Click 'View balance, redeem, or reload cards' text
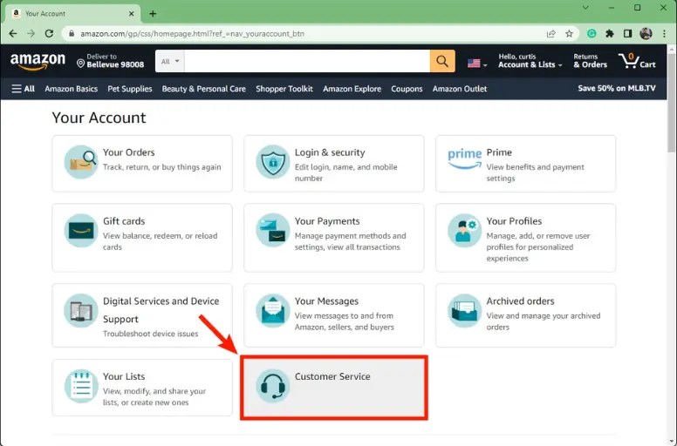 coord(161,241)
